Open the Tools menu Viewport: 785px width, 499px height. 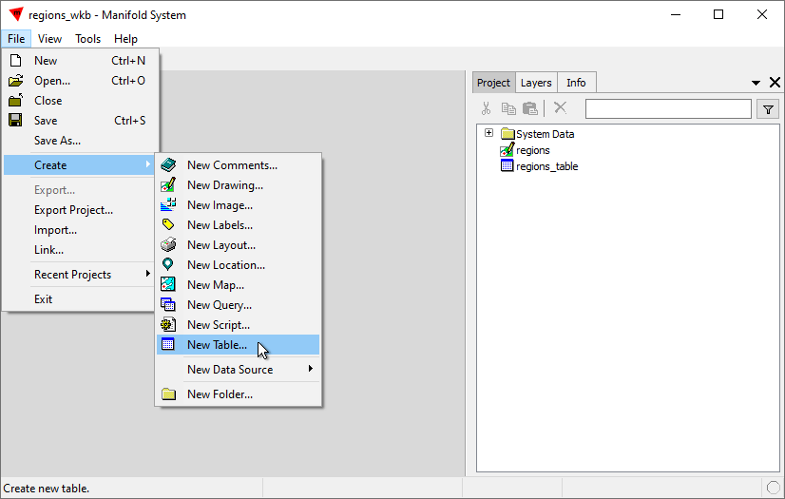(x=88, y=39)
